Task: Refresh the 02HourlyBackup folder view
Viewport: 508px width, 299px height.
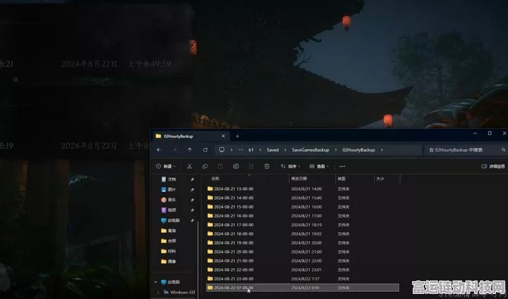Action: point(205,150)
